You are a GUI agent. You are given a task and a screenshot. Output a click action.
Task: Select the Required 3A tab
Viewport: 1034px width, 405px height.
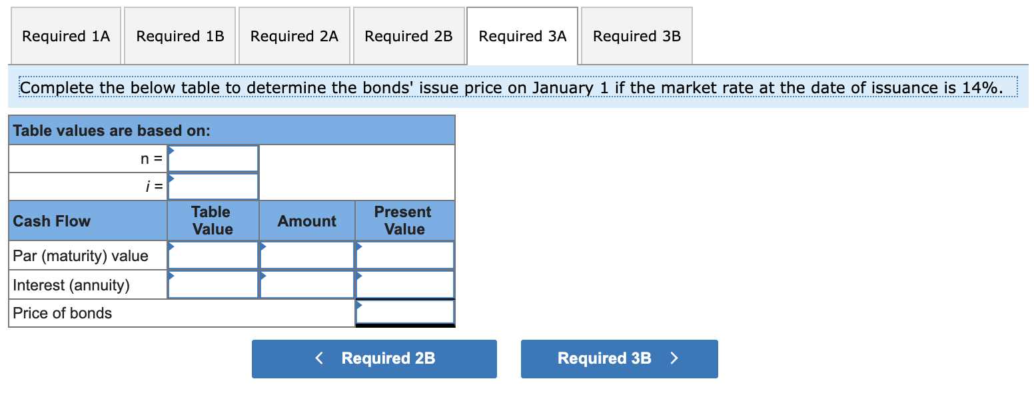point(522,36)
